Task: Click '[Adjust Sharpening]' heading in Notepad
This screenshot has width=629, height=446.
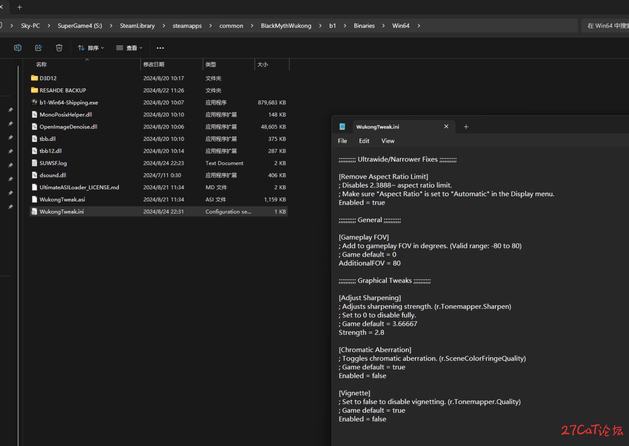Action: click(x=370, y=298)
